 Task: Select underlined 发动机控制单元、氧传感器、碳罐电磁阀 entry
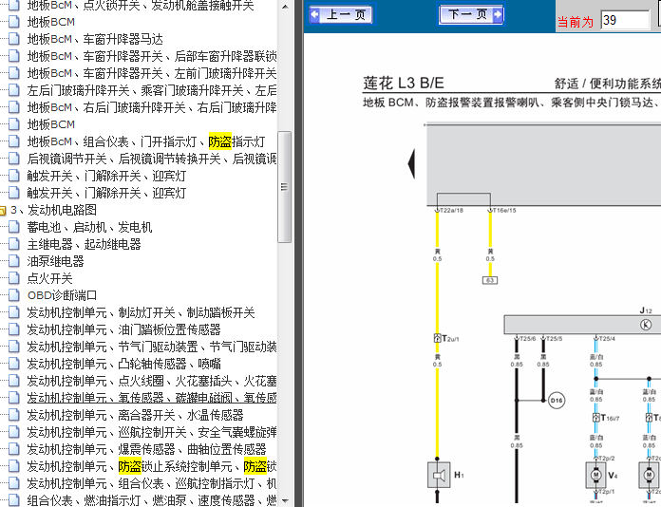pos(152,398)
